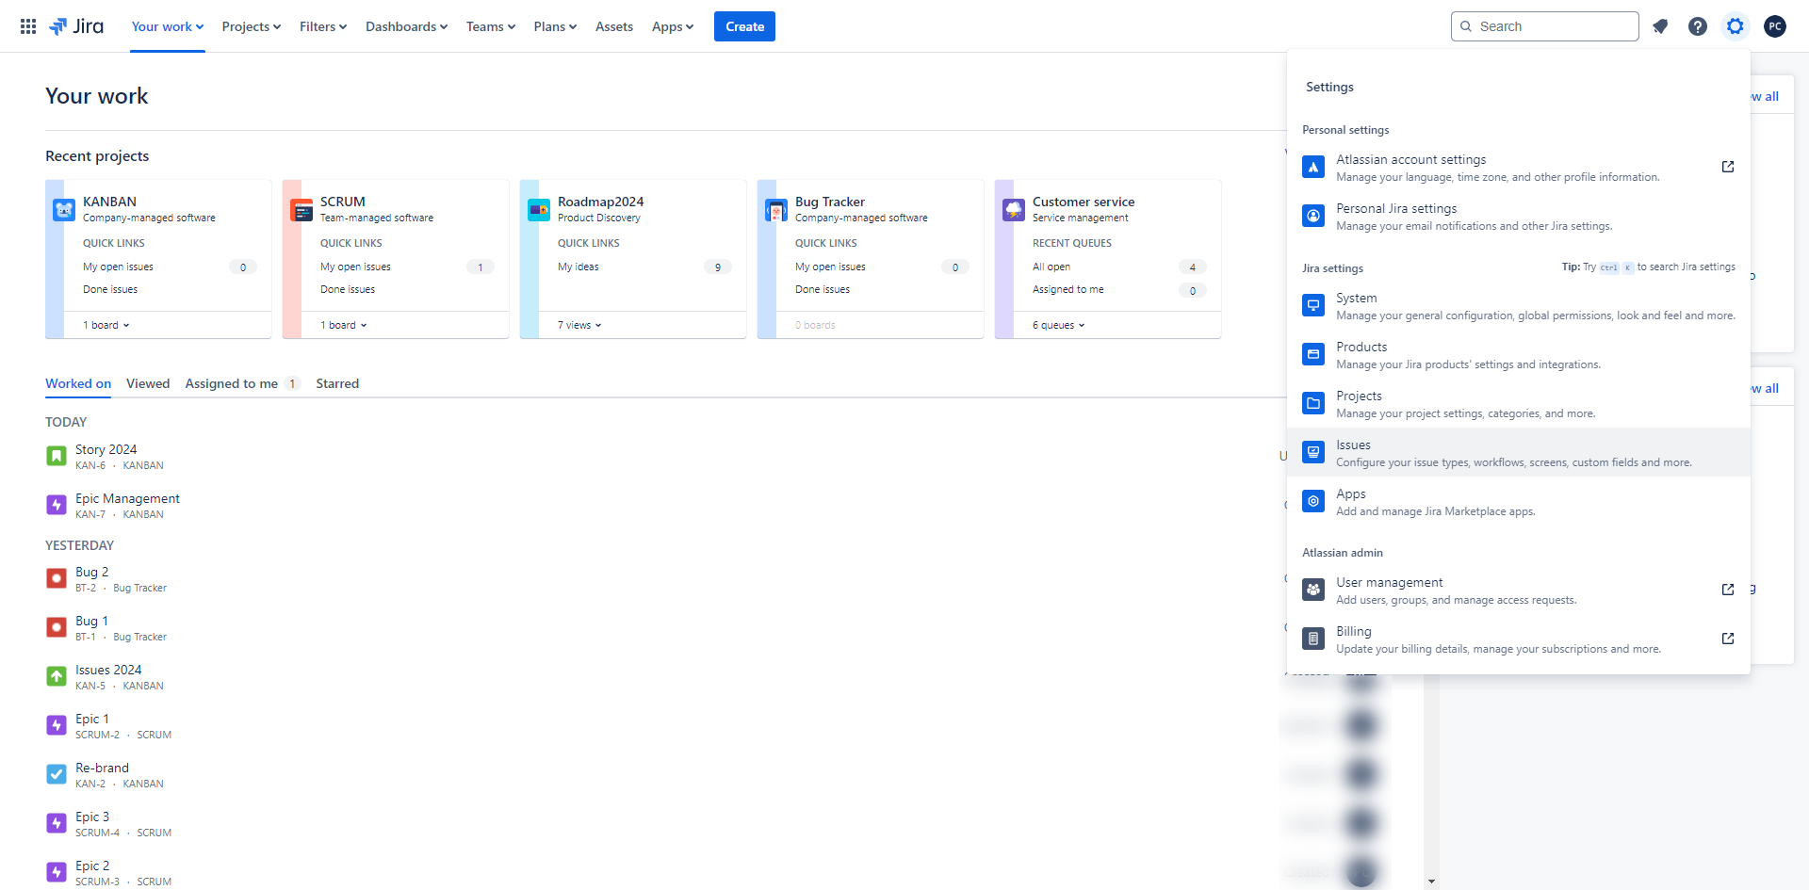Open System in Jira settings

[1519, 306]
